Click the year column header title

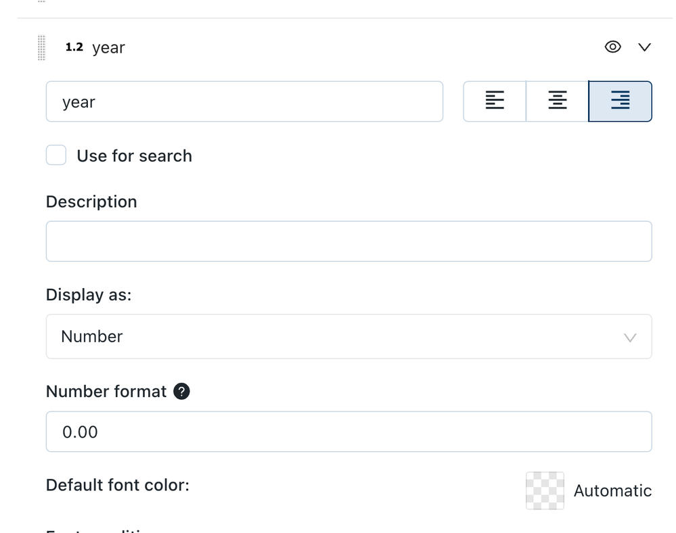tap(108, 48)
